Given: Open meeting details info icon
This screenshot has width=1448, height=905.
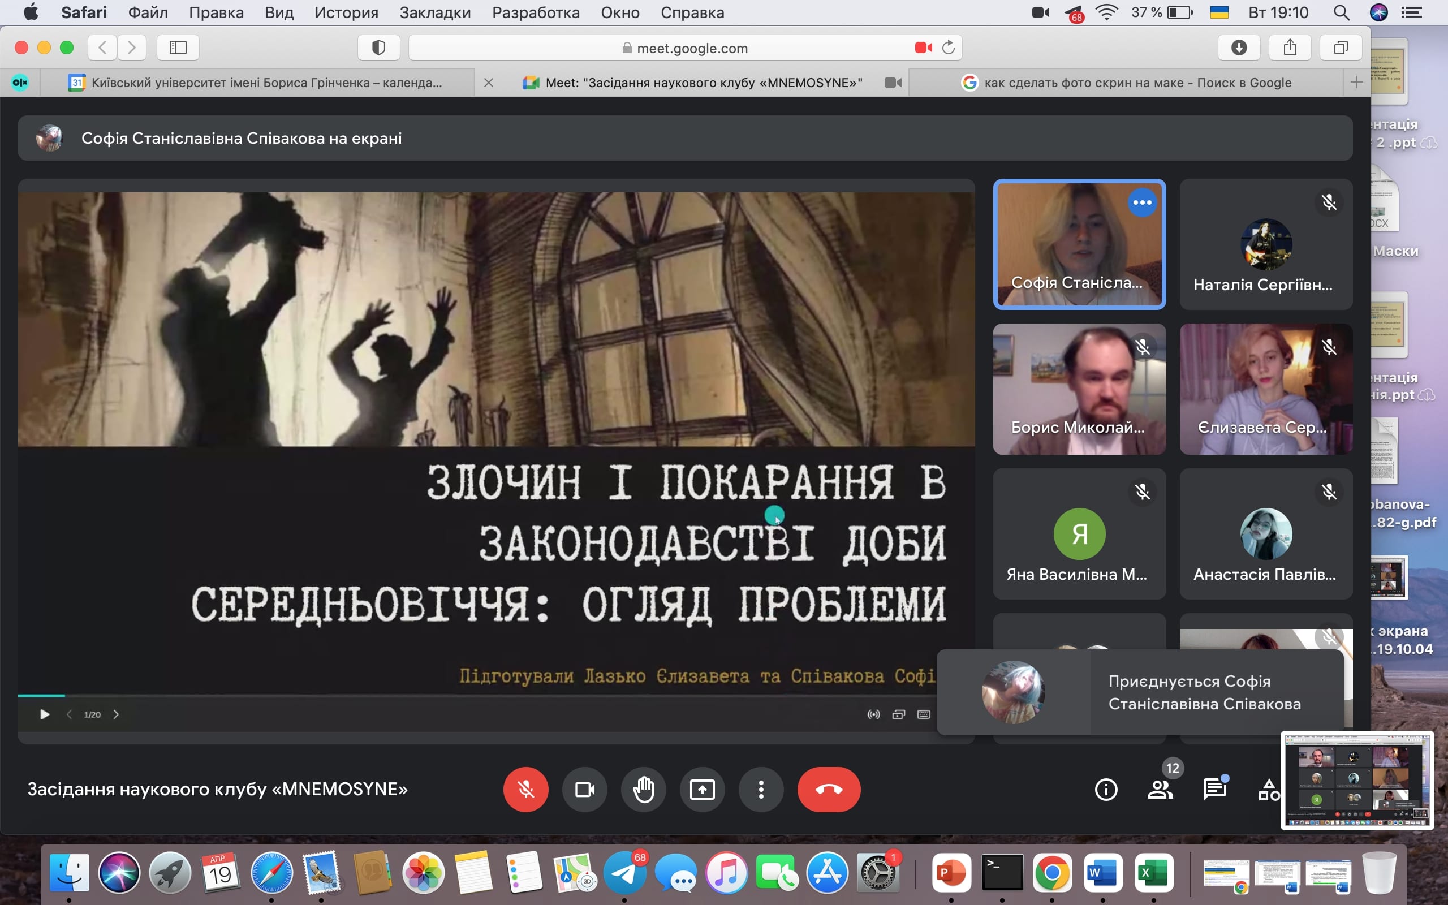Looking at the screenshot, I should click(1105, 790).
